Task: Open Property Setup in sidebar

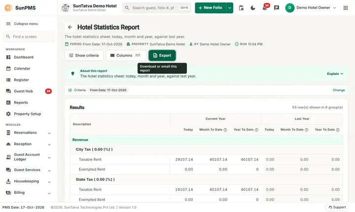Action: tap(29, 114)
